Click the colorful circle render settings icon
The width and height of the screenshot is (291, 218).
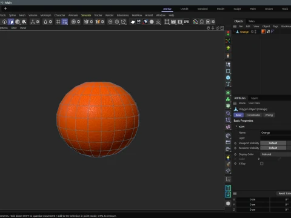tap(195, 22)
